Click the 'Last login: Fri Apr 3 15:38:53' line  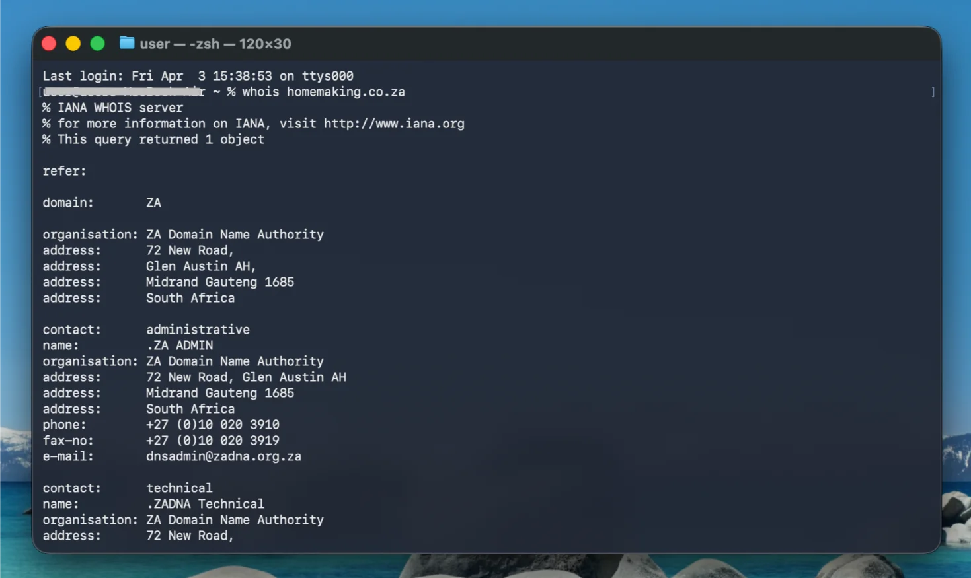coord(198,76)
